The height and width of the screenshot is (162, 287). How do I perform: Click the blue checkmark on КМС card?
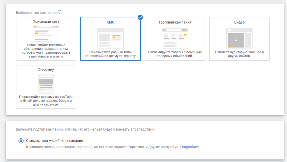(140, 17)
